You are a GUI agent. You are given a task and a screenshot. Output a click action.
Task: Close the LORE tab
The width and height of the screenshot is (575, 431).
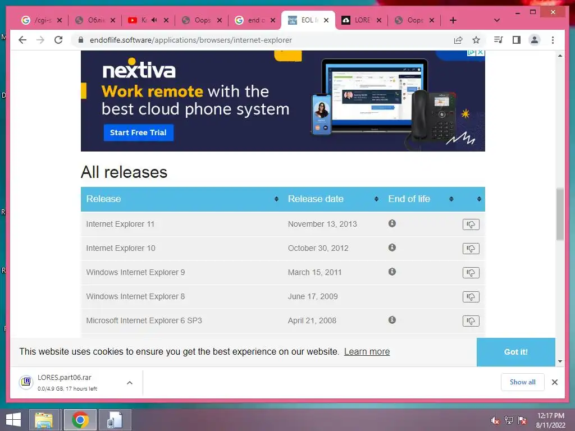pyautogui.click(x=379, y=21)
